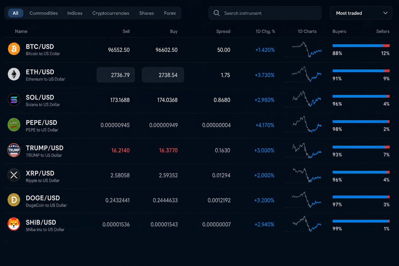Click ETH/USD Sell price 2736.79 button

(116, 75)
